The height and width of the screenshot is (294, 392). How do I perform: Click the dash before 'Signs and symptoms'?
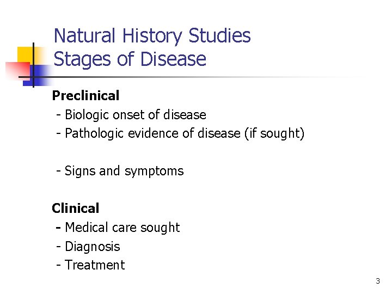coord(59,171)
